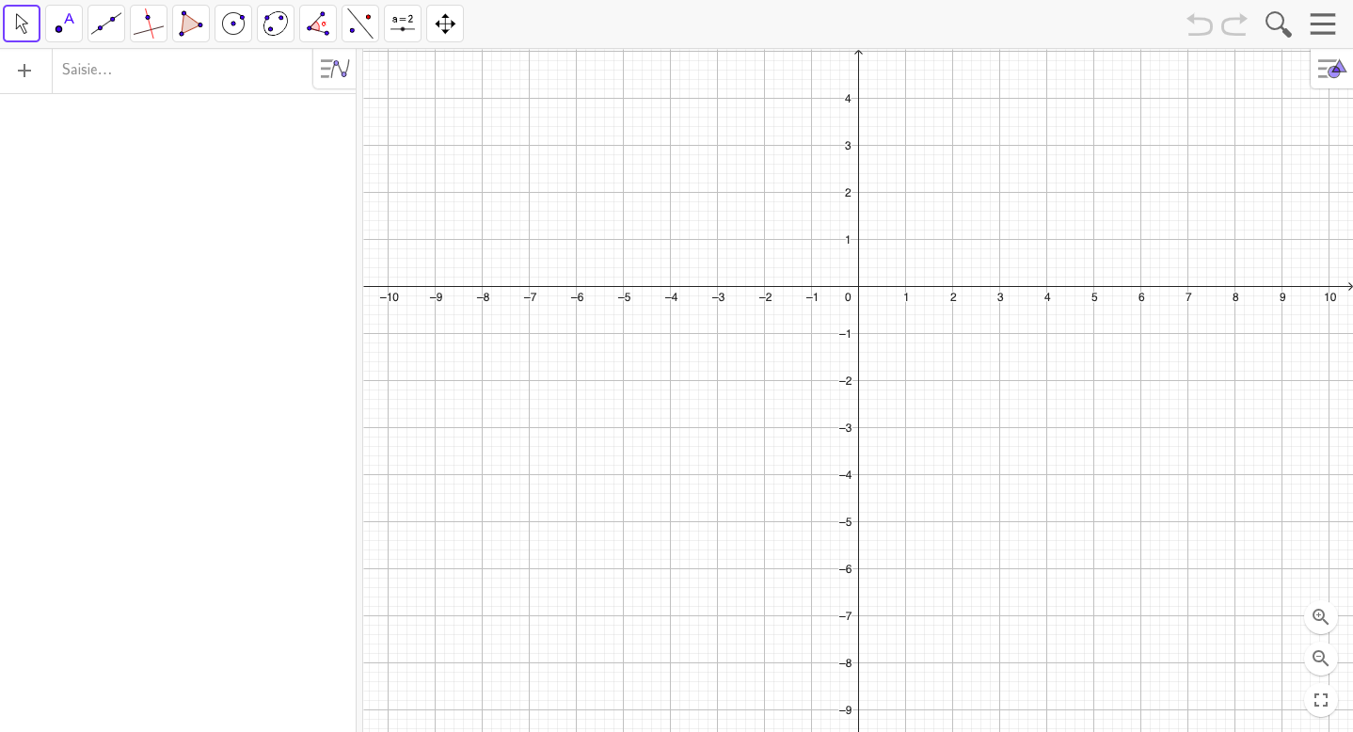
Task: Activate the Move Graphics View tool
Action: (x=445, y=24)
